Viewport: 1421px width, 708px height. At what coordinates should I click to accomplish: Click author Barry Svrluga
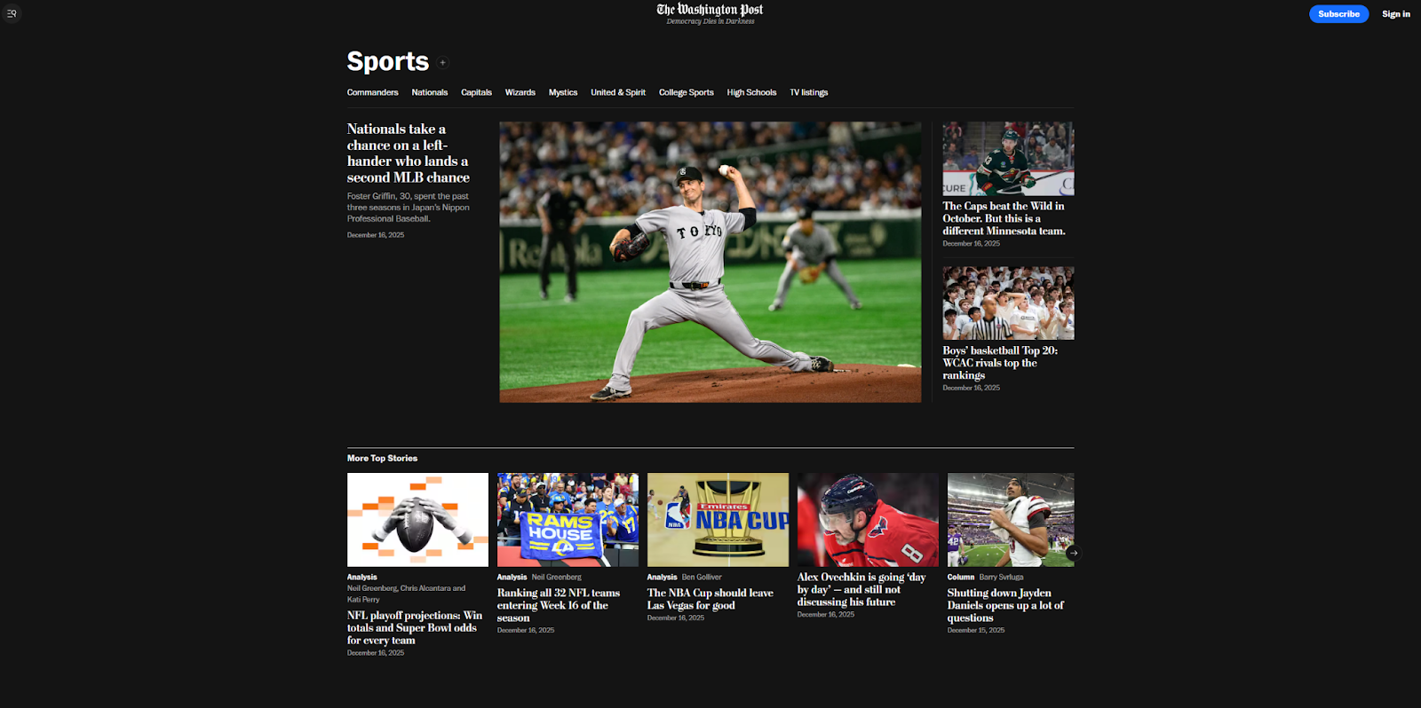coord(1001,577)
